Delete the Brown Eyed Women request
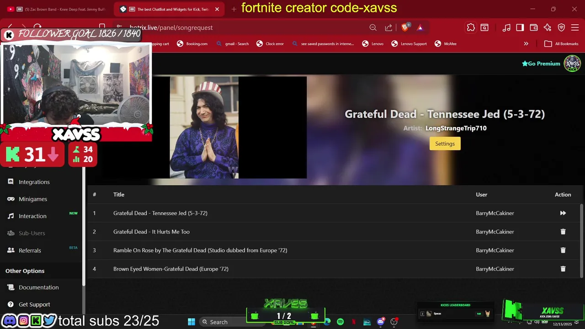Image resolution: width=585 pixels, height=329 pixels. click(x=563, y=269)
